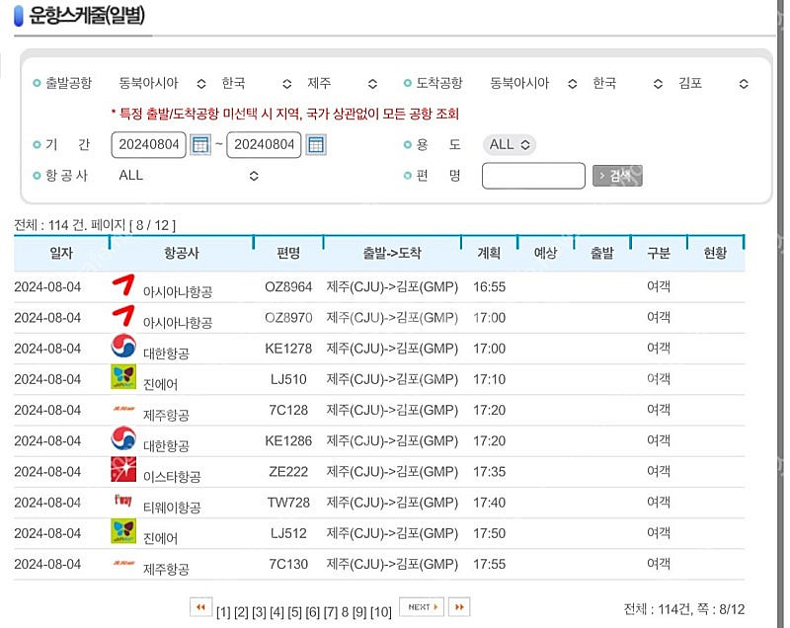Select flight number OZ8970
Screen dimensions: 790x628
[x=288, y=318]
